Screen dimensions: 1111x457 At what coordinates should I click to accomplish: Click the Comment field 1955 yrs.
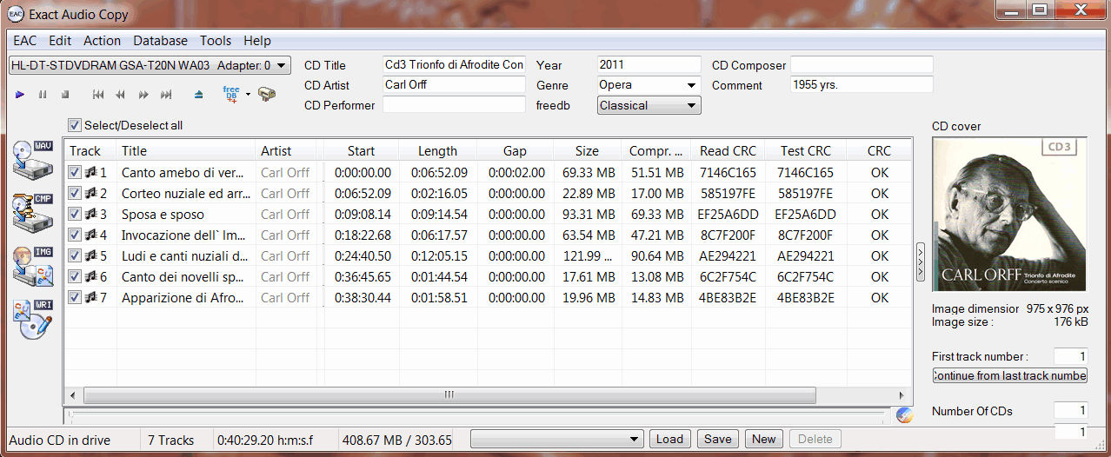pos(862,84)
